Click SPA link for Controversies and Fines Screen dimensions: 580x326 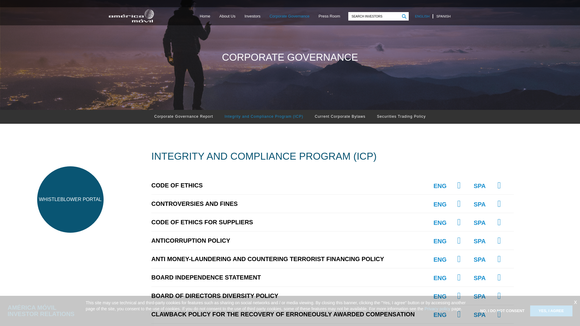pos(479,204)
